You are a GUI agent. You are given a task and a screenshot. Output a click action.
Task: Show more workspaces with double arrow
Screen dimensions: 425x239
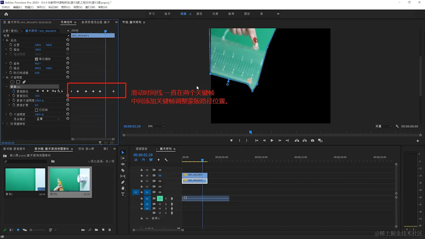(278, 14)
